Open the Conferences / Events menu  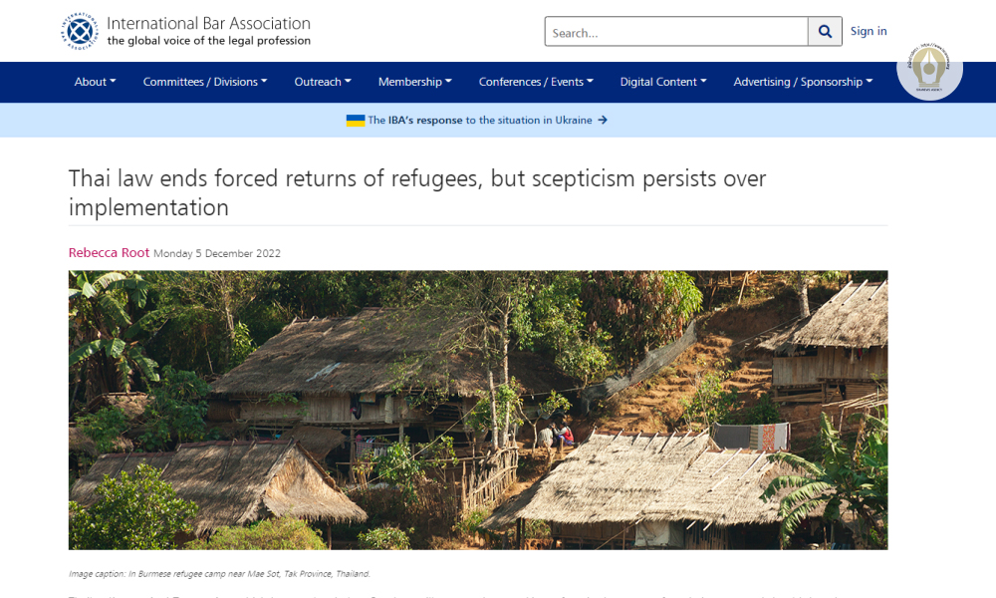[536, 82]
